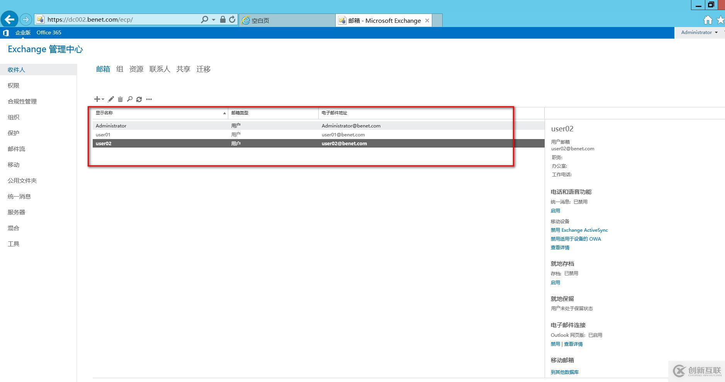Viewport: 725px width, 382px height.
Task: Click the search magnifier in address bar
Action: [204, 19]
